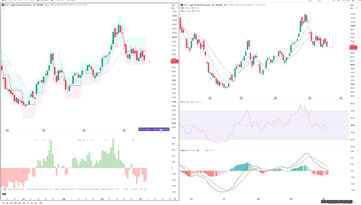
Task: Select the 3M time range
Action: (15, 203)
